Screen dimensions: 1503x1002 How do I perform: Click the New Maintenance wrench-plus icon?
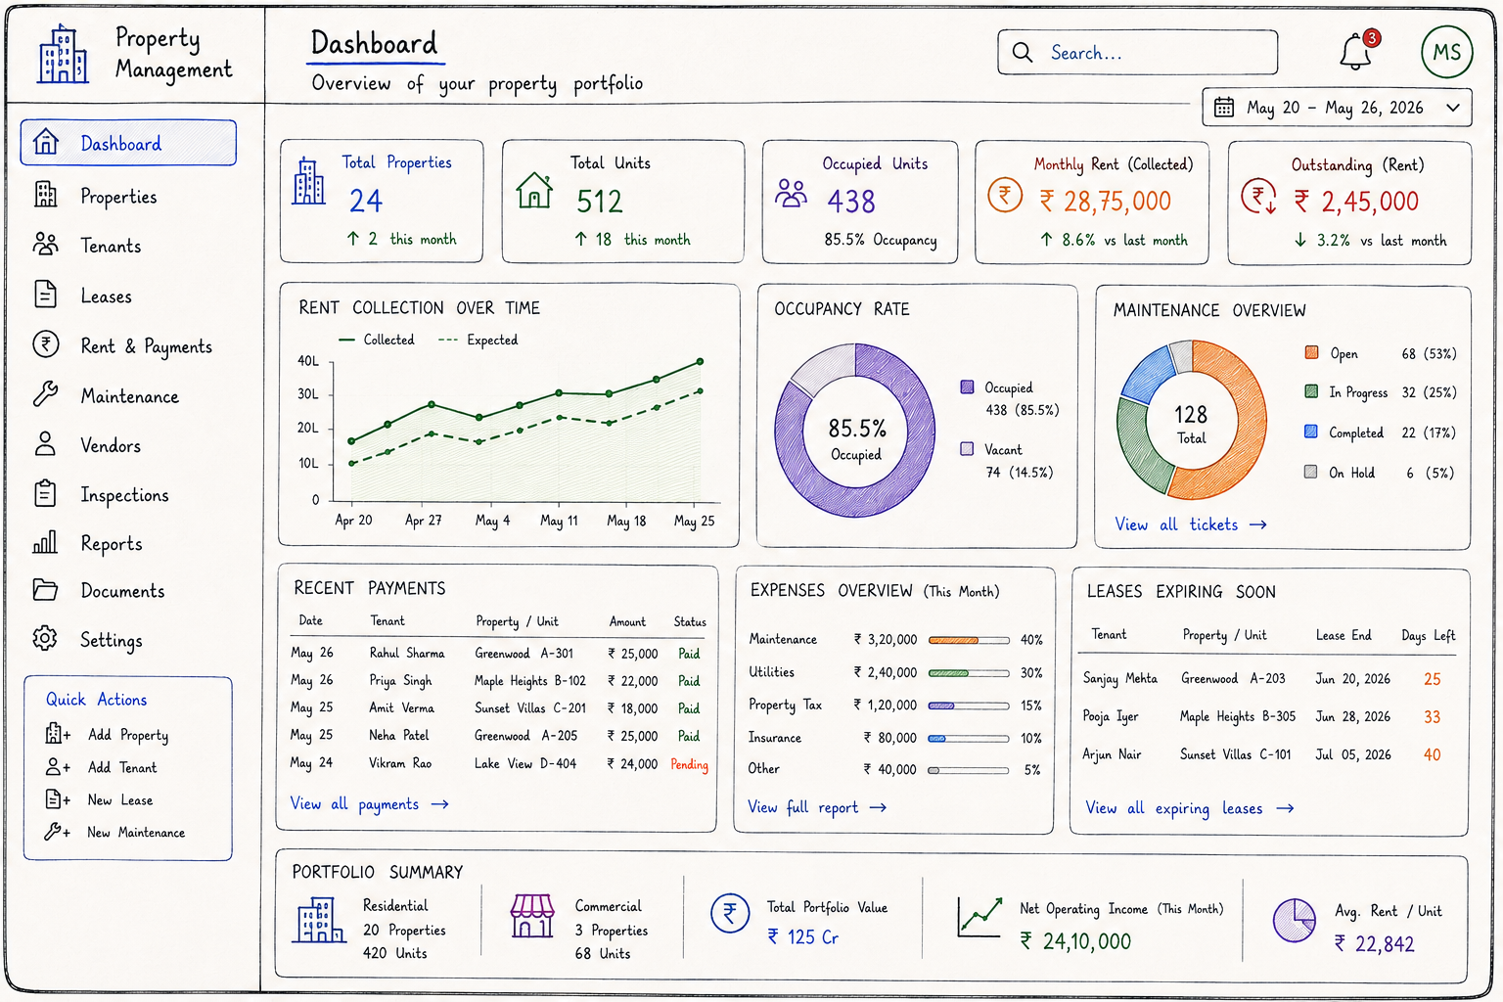coord(58,832)
